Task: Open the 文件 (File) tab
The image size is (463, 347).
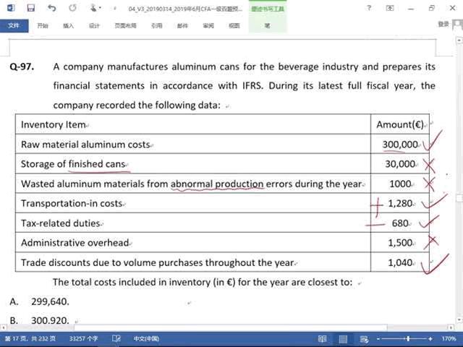Action: coord(14,26)
